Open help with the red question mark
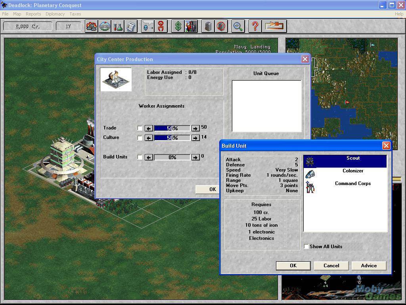Viewport: 406px width, 305px height. click(255, 26)
